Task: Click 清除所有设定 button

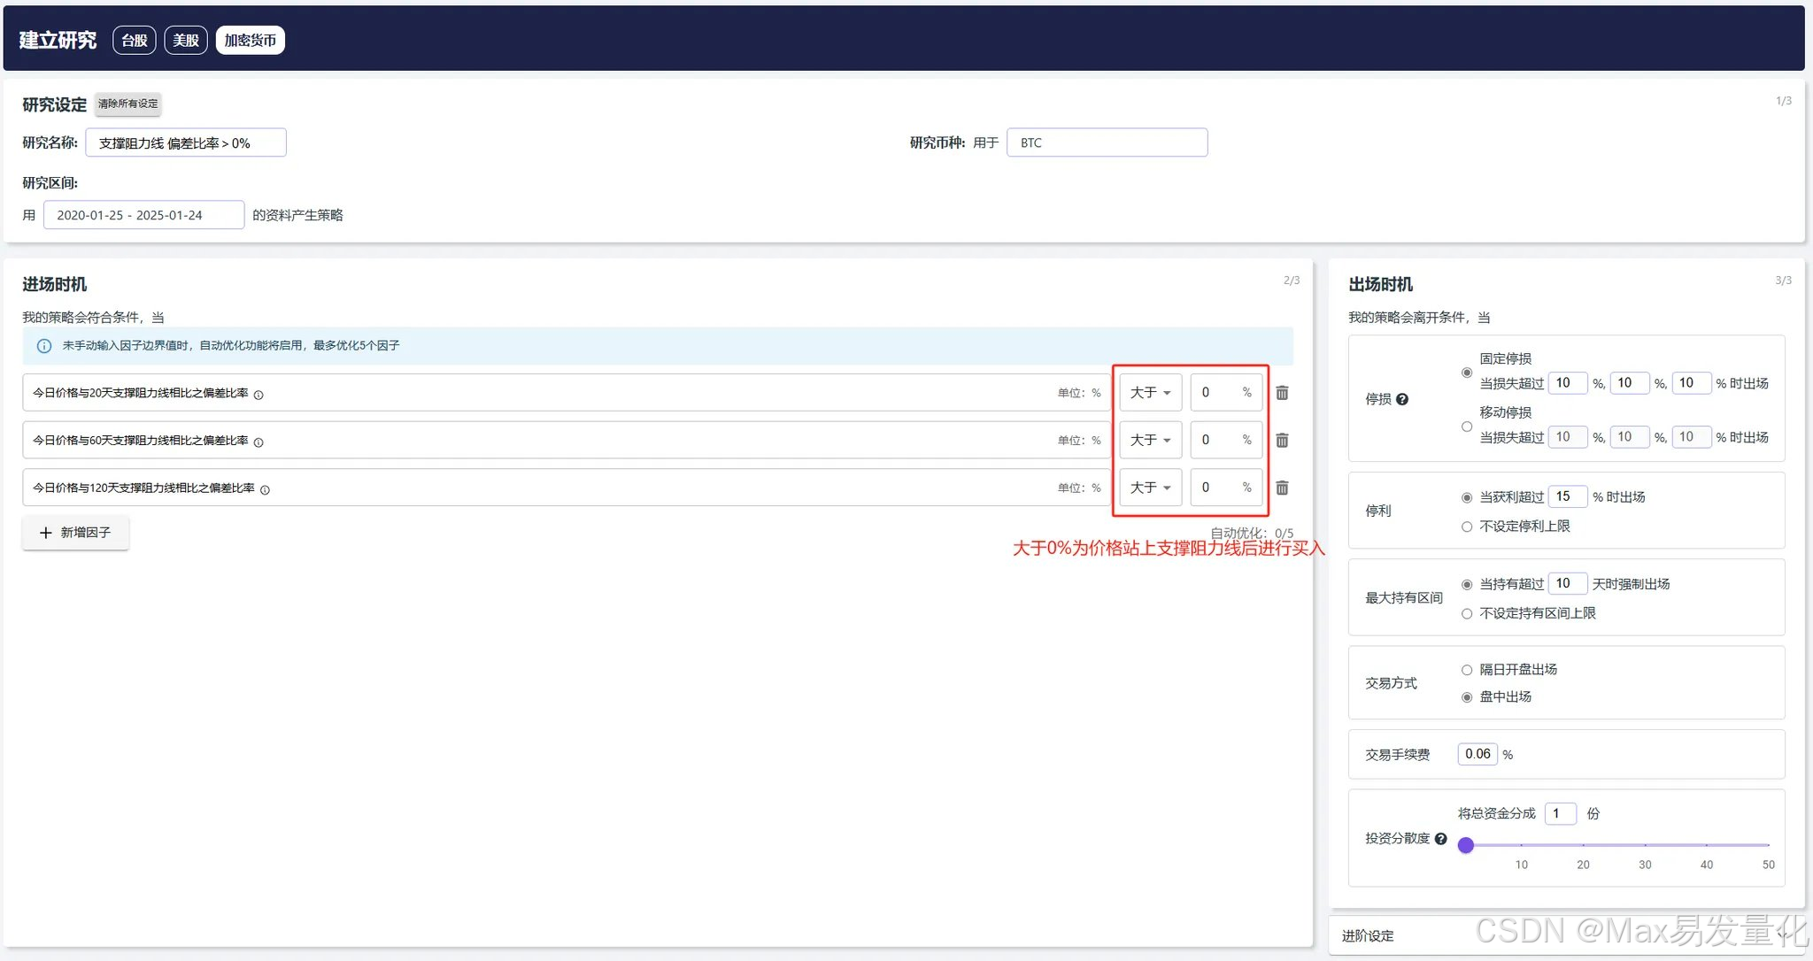Action: point(128,104)
